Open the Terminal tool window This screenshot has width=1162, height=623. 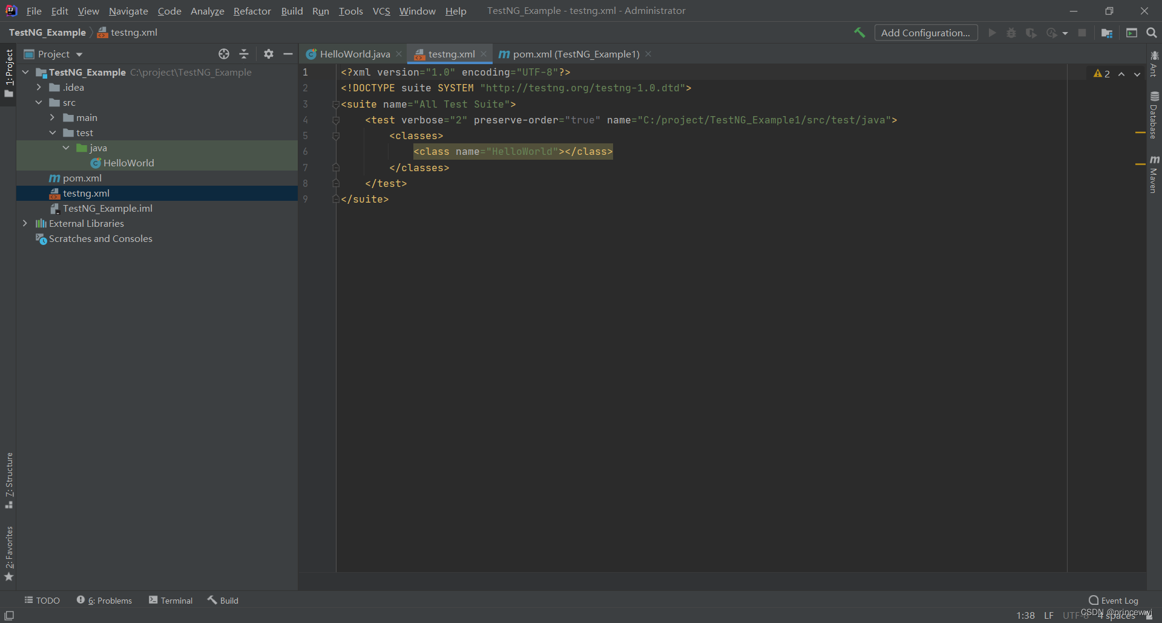tap(171, 600)
